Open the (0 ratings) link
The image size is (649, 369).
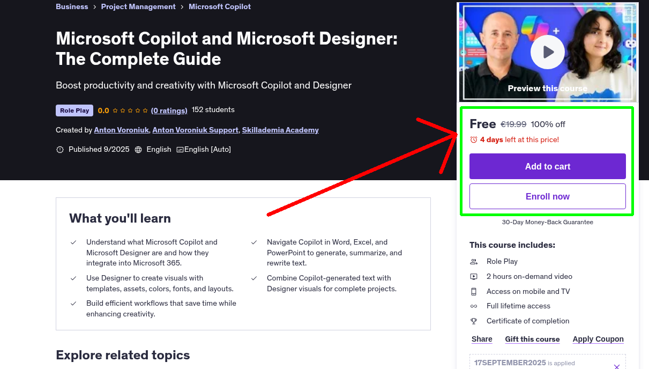(169, 110)
